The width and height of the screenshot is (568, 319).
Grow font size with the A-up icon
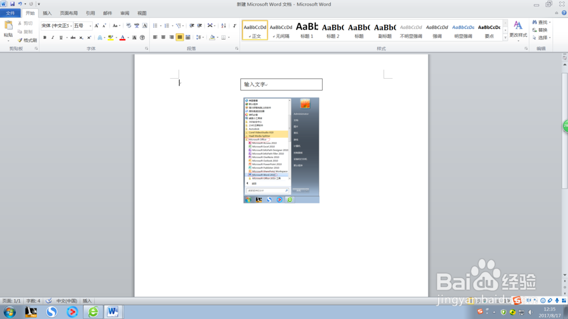tap(97, 25)
